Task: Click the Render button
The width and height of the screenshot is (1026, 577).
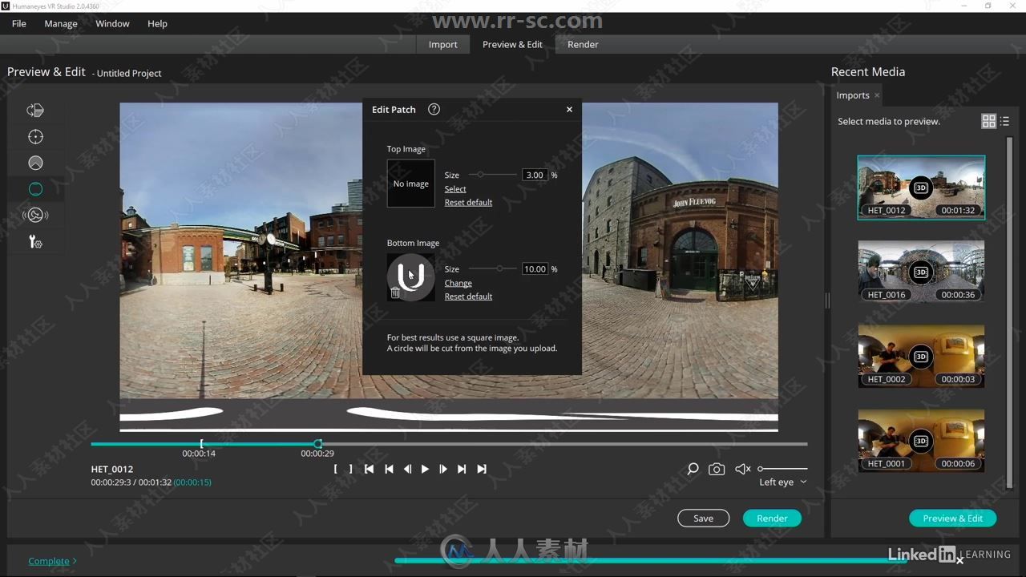Action: (772, 518)
